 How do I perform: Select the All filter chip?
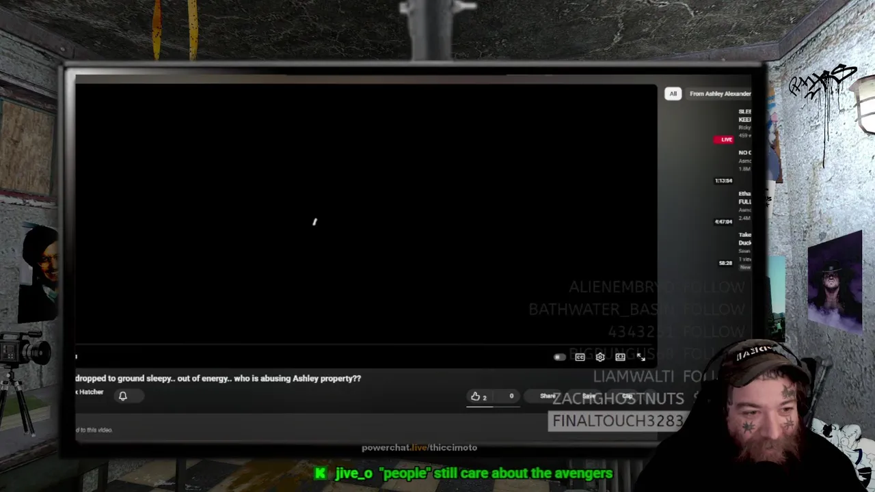tap(673, 94)
